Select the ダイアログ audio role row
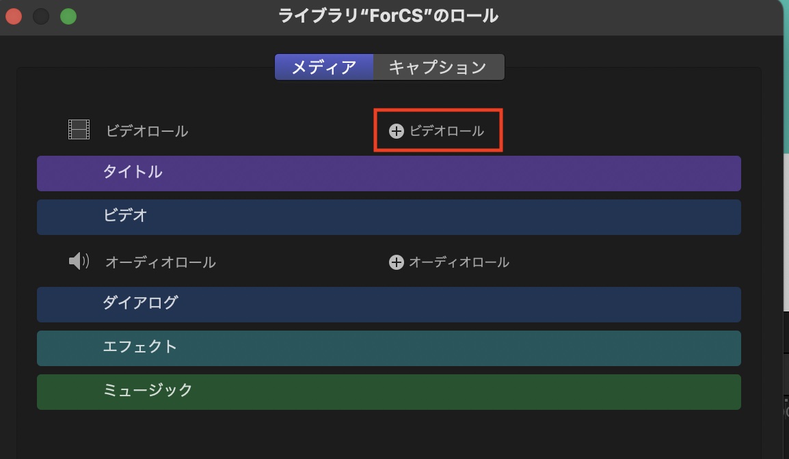Screen dimensions: 789x459 coord(388,304)
